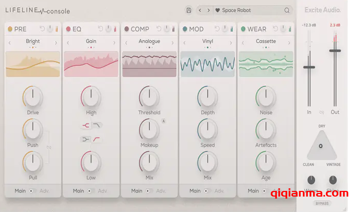362x212 pixels.
Task: Open the Adv. view in EQ module
Action: (x=102, y=191)
